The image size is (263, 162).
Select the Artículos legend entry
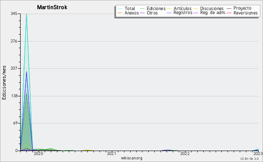click(182, 8)
